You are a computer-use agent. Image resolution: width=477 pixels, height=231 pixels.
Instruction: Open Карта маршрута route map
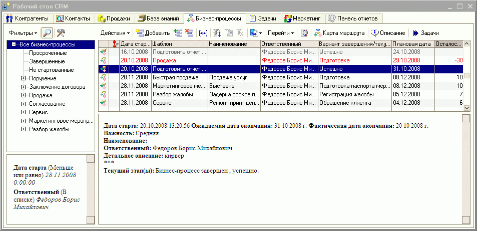(339, 33)
